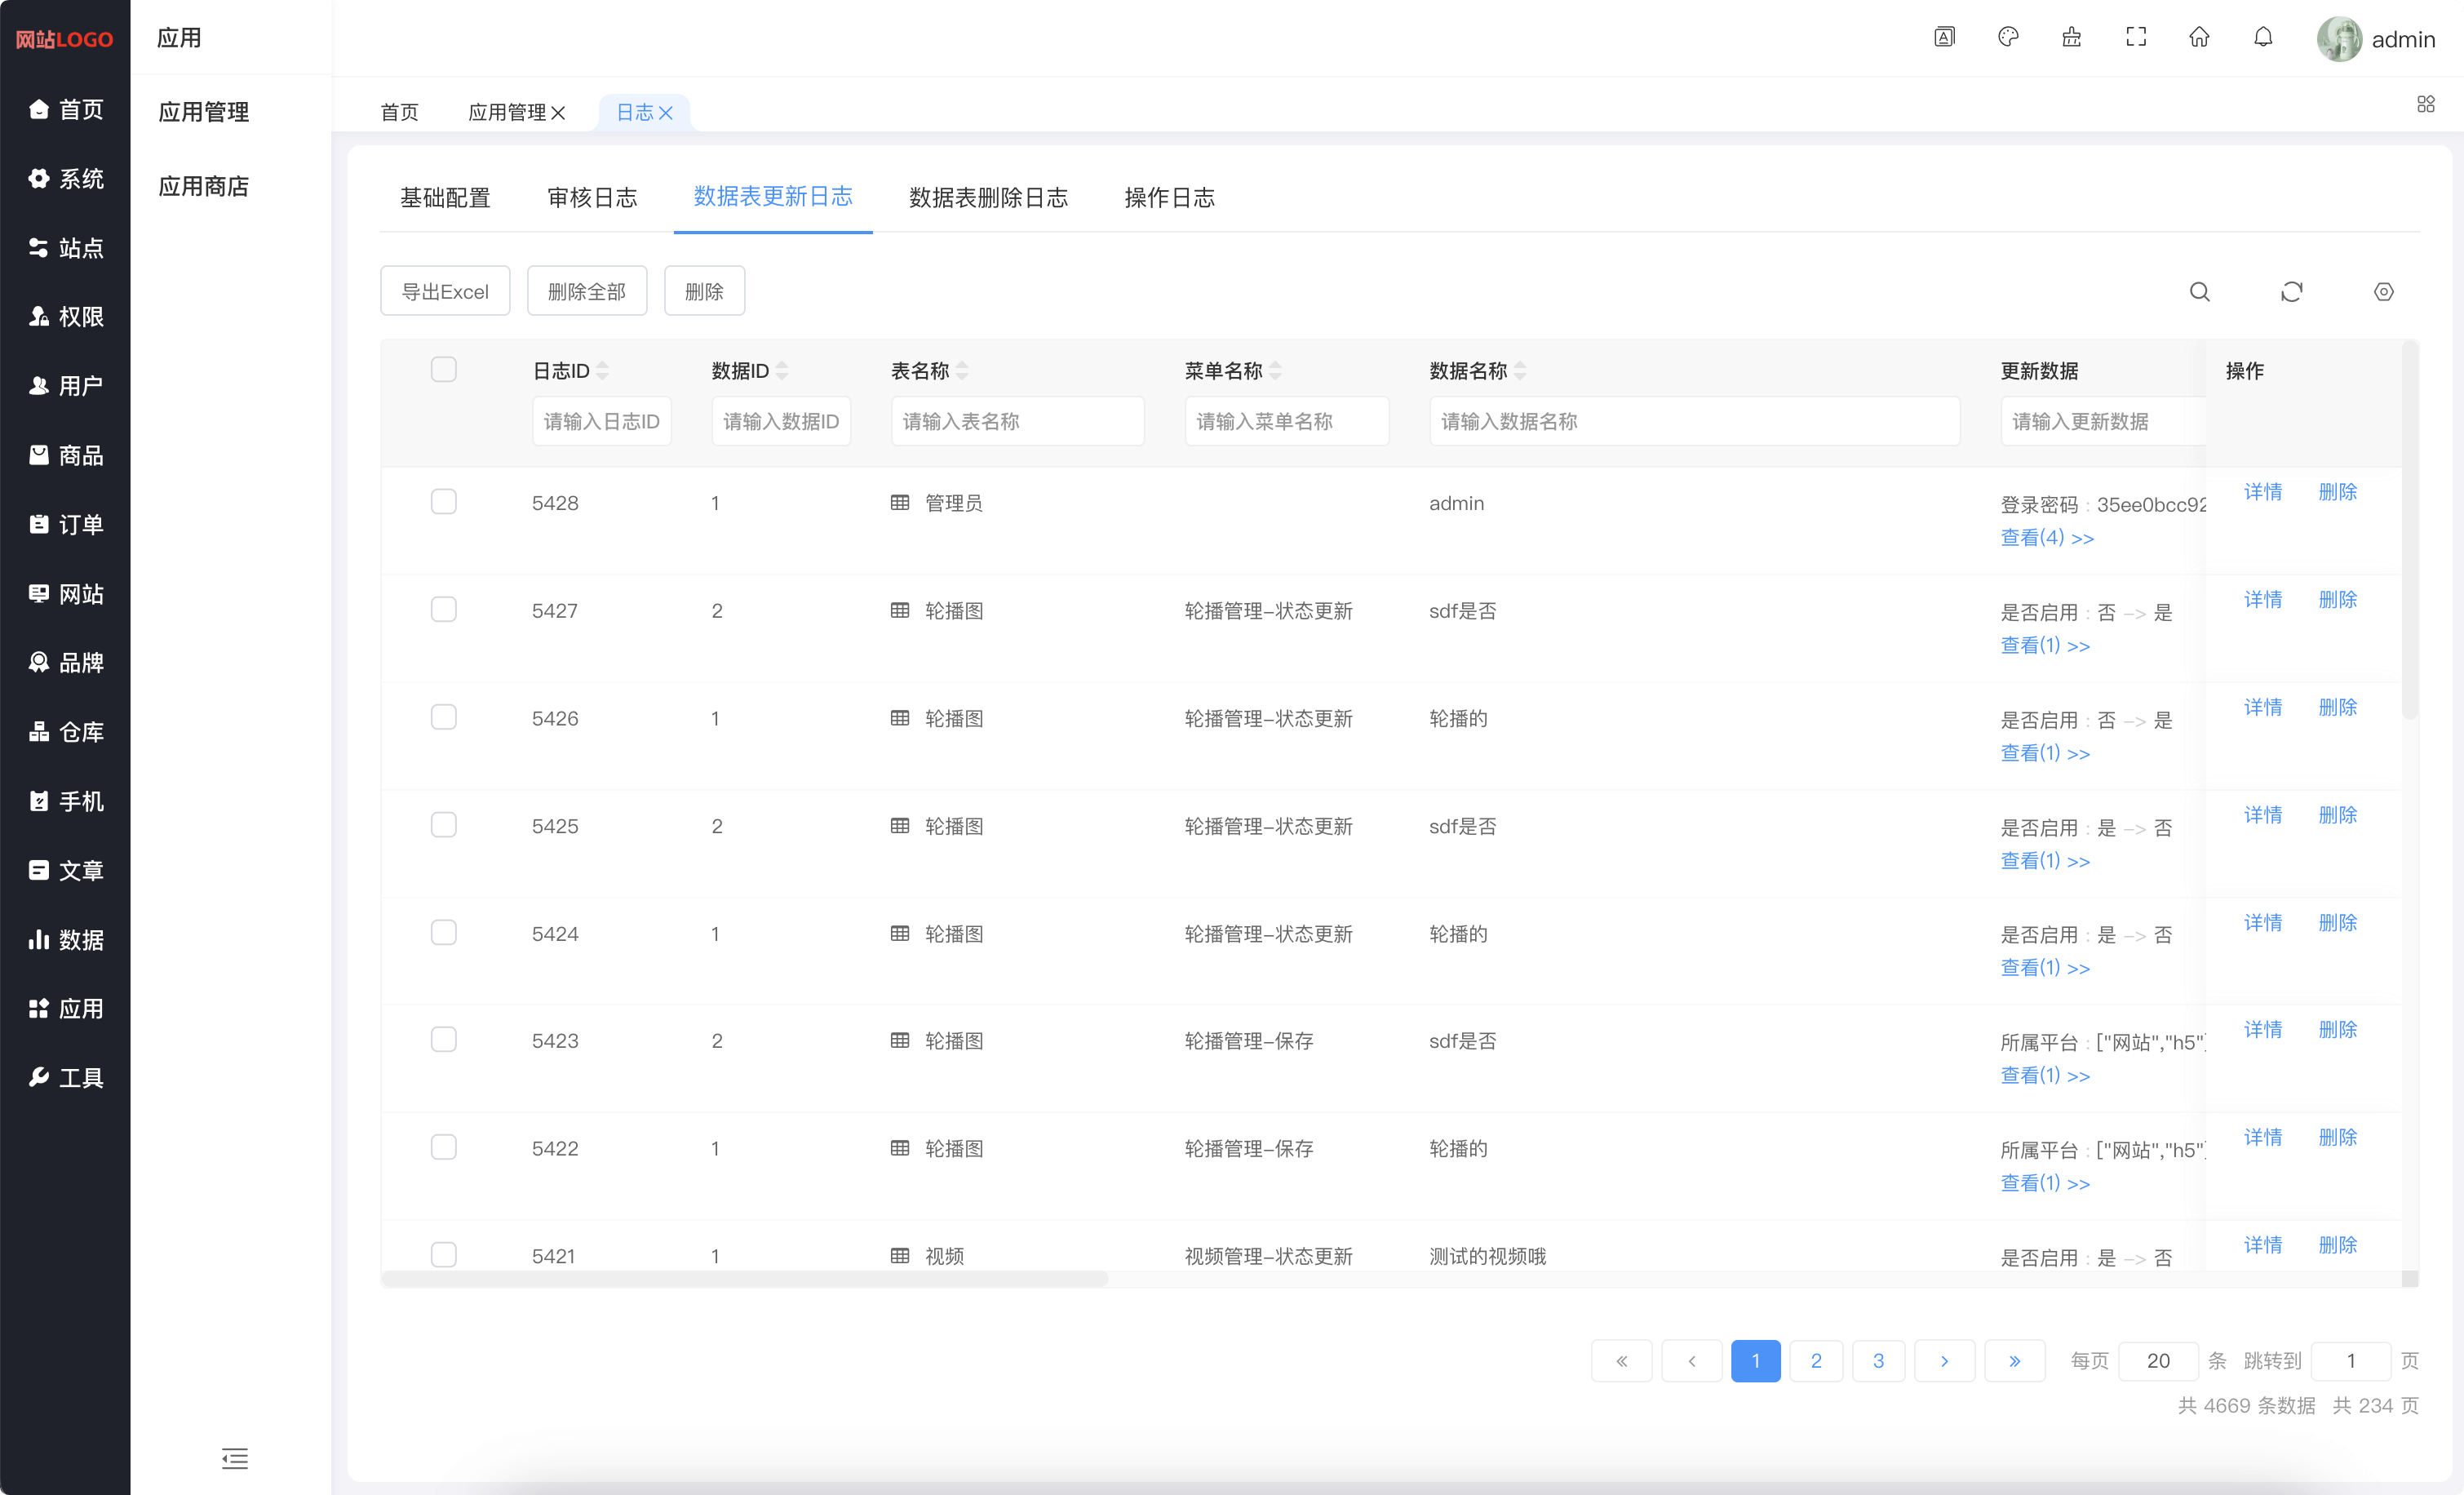Image resolution: width=2464 pixels, height=1495 pixels.
Task: Click the 导出Excel button
Action: tap(445, 291)
